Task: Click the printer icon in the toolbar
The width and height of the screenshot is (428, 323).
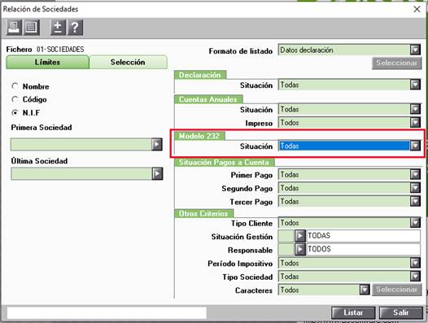Action: pos(14,28)
